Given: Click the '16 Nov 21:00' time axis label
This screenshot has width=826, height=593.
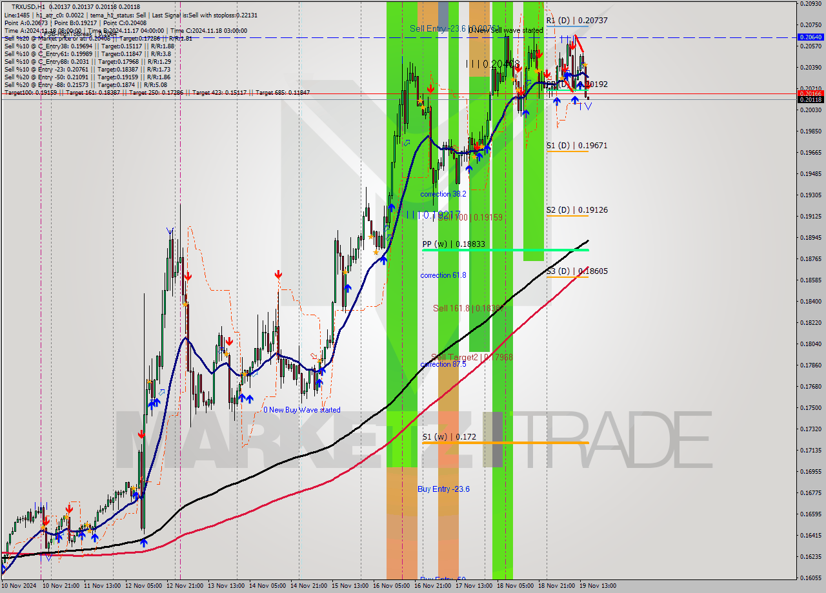Looking at the screenshot, I should [x=433, y=586].
